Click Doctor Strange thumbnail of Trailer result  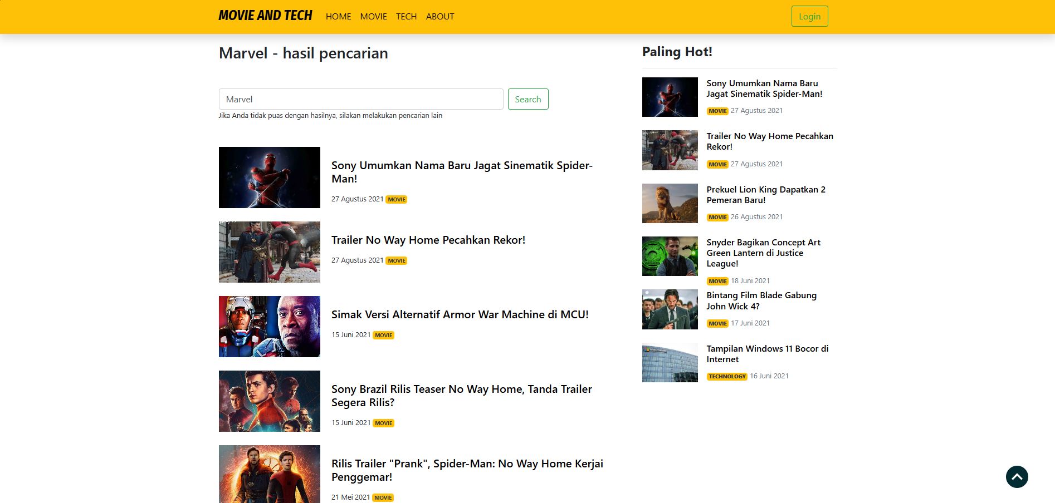(x=270, y=252)
